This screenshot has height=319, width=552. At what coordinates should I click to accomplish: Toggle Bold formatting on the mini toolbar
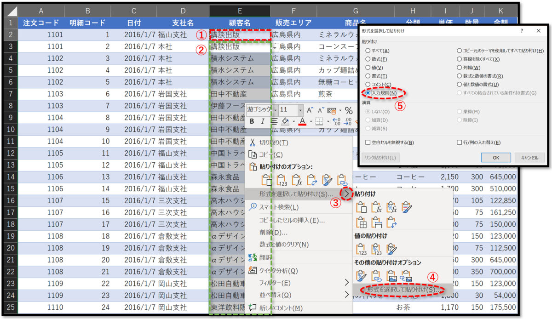click(x=252, y=121)
